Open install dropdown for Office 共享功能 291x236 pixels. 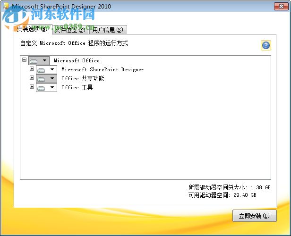pos(46,78)
